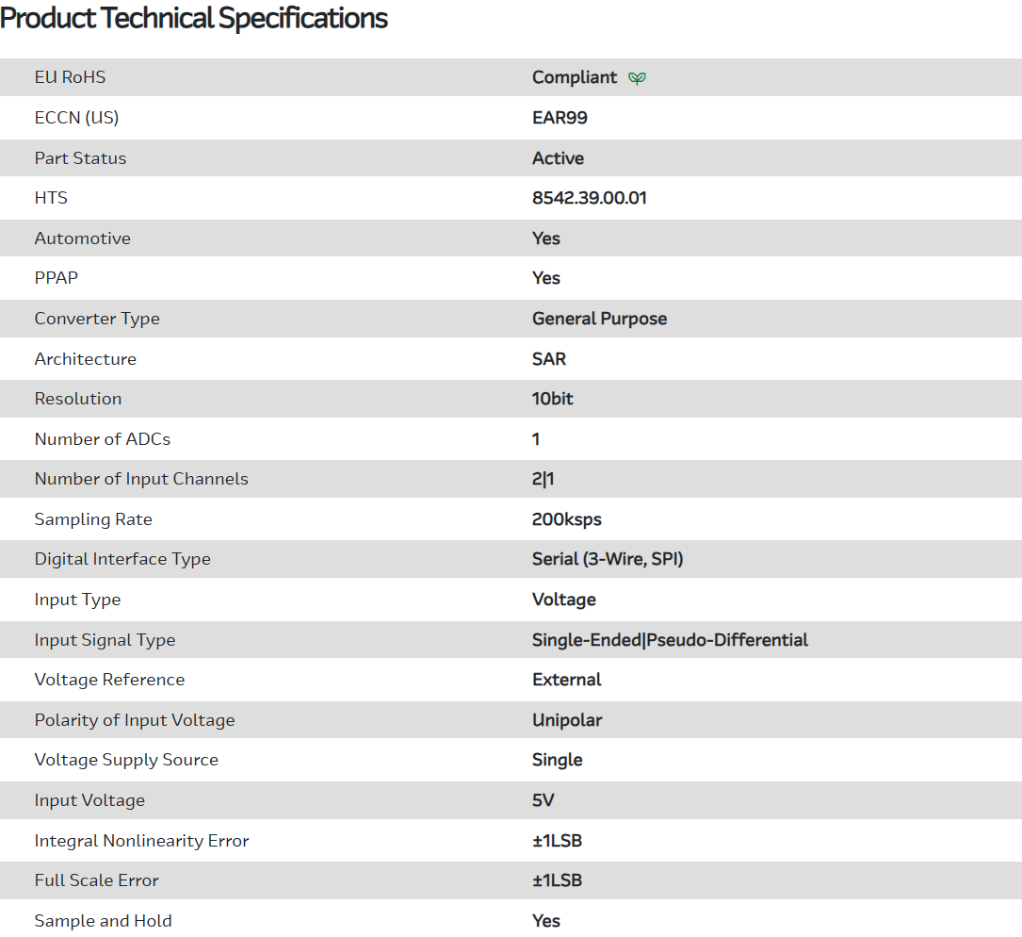The image size is (1022, 937).
Task: Click the Integral Nonlinearity Error label
Action: (x=141, y=841)
